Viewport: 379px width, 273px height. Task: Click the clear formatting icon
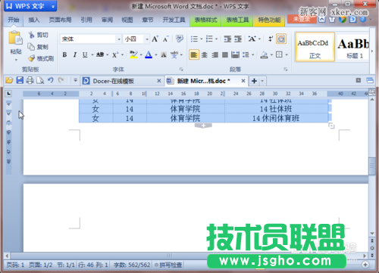180,39
